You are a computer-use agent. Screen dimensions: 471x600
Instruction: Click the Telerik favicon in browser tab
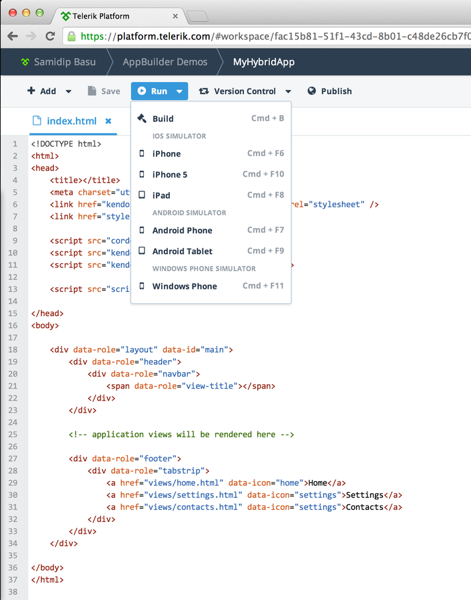(66, 16)
